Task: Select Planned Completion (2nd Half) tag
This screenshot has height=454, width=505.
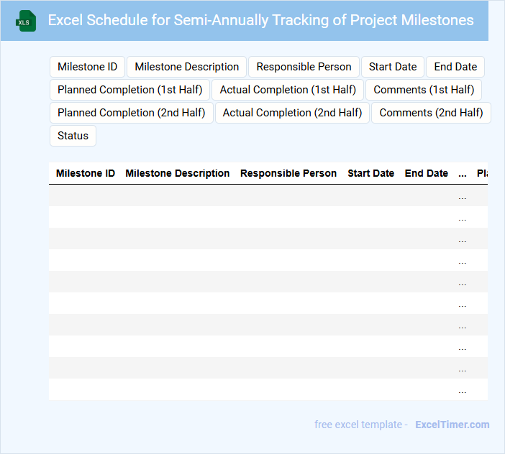Action: click(132, 113)
